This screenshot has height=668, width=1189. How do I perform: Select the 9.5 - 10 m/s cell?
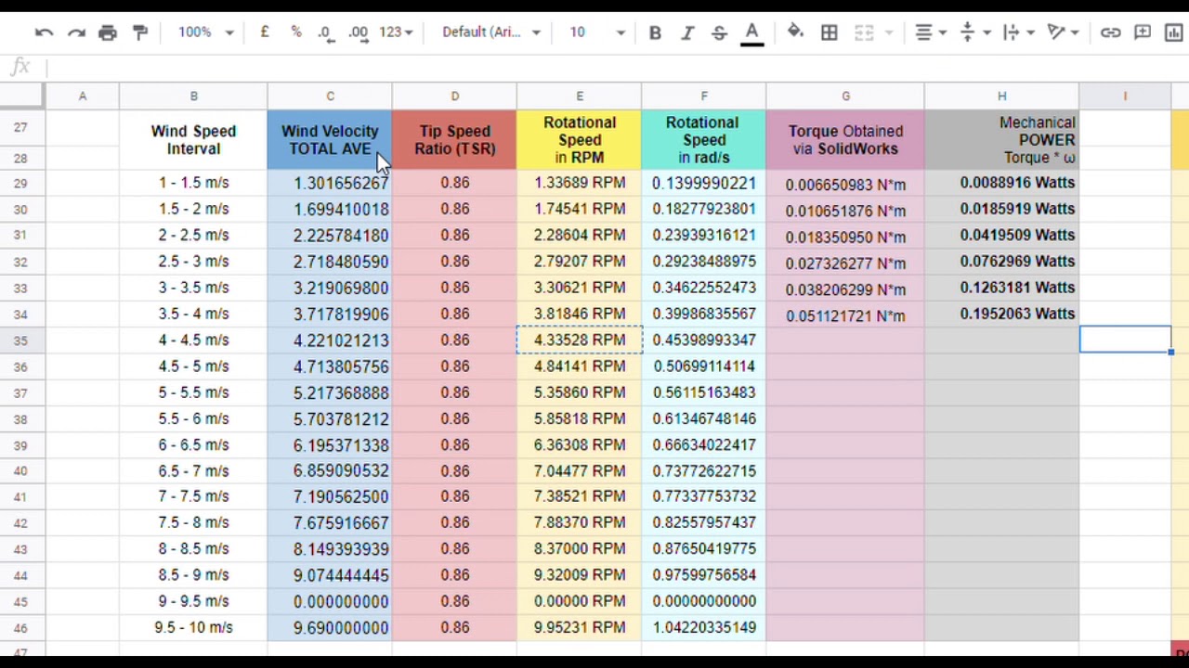[x=193, y=628]
